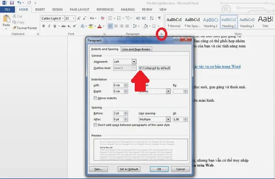Click the Bullets list icon

point(110,18)
